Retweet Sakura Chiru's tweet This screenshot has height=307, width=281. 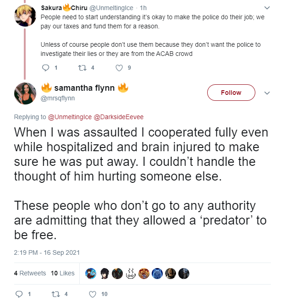82,68
